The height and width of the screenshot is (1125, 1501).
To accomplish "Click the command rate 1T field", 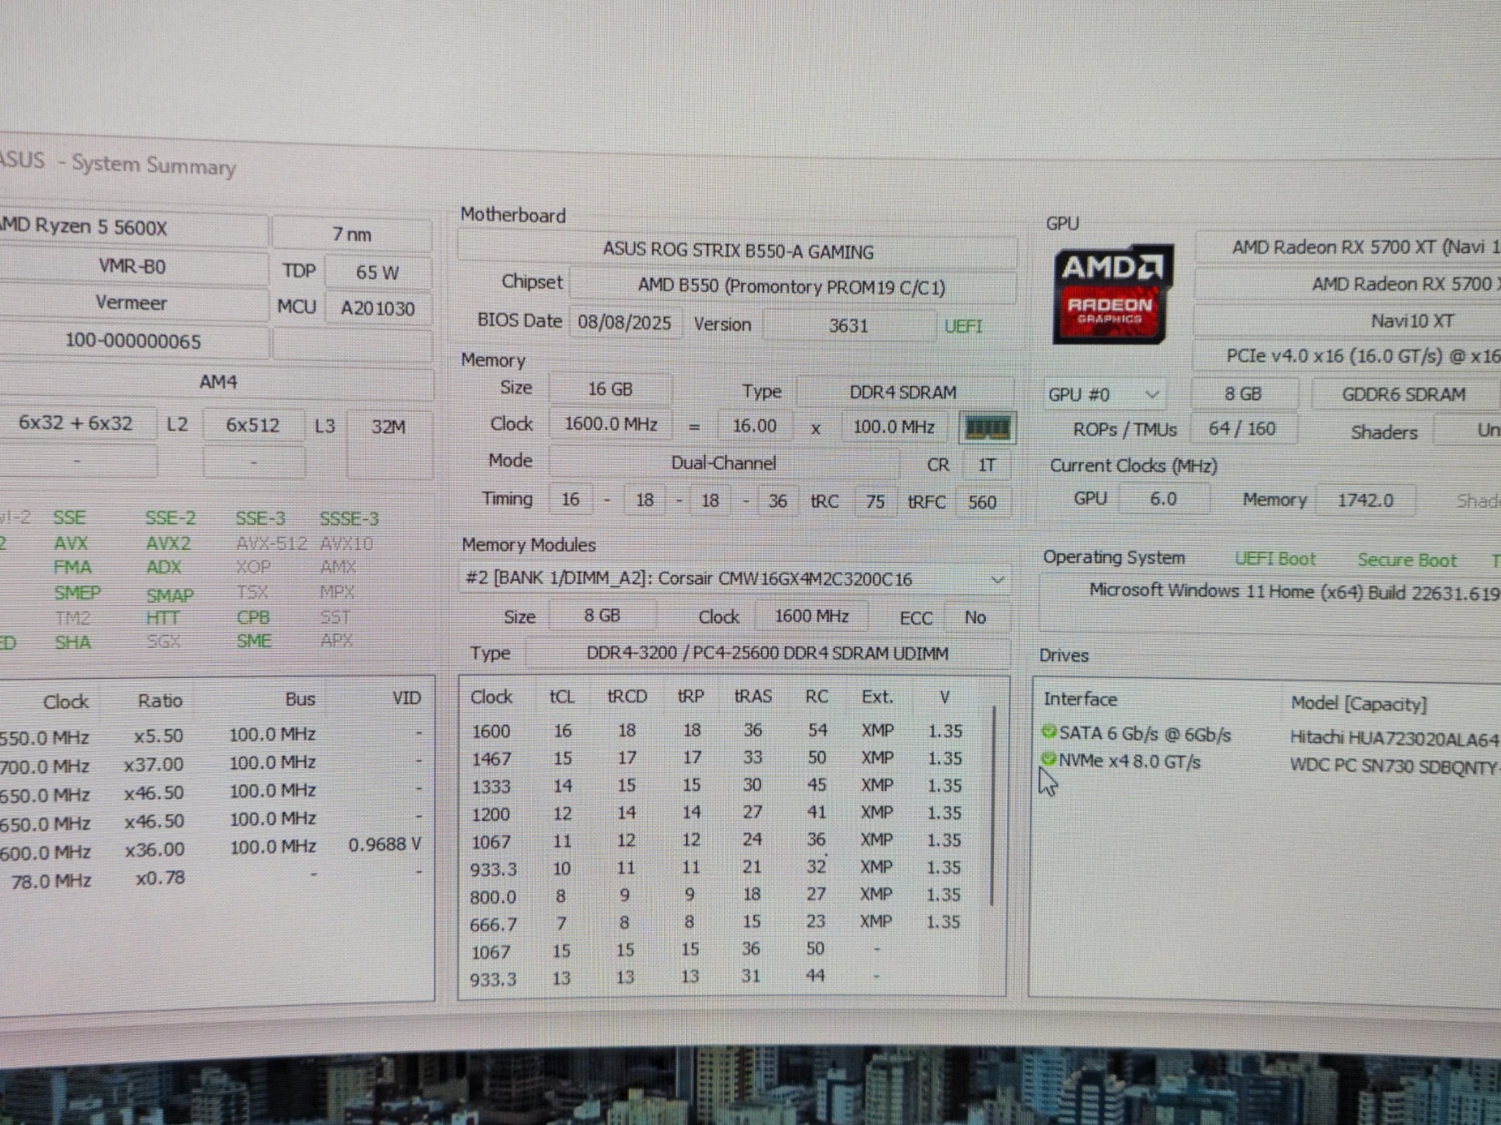I will (x=986, y=465).
